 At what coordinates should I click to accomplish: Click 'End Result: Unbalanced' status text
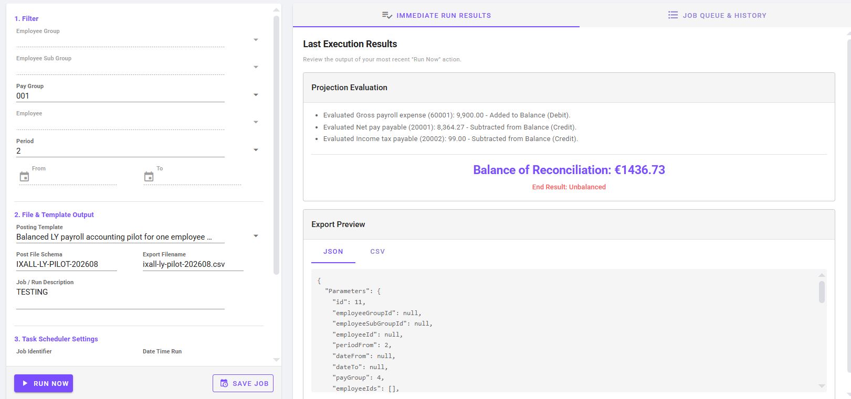(x=569, y=187)
